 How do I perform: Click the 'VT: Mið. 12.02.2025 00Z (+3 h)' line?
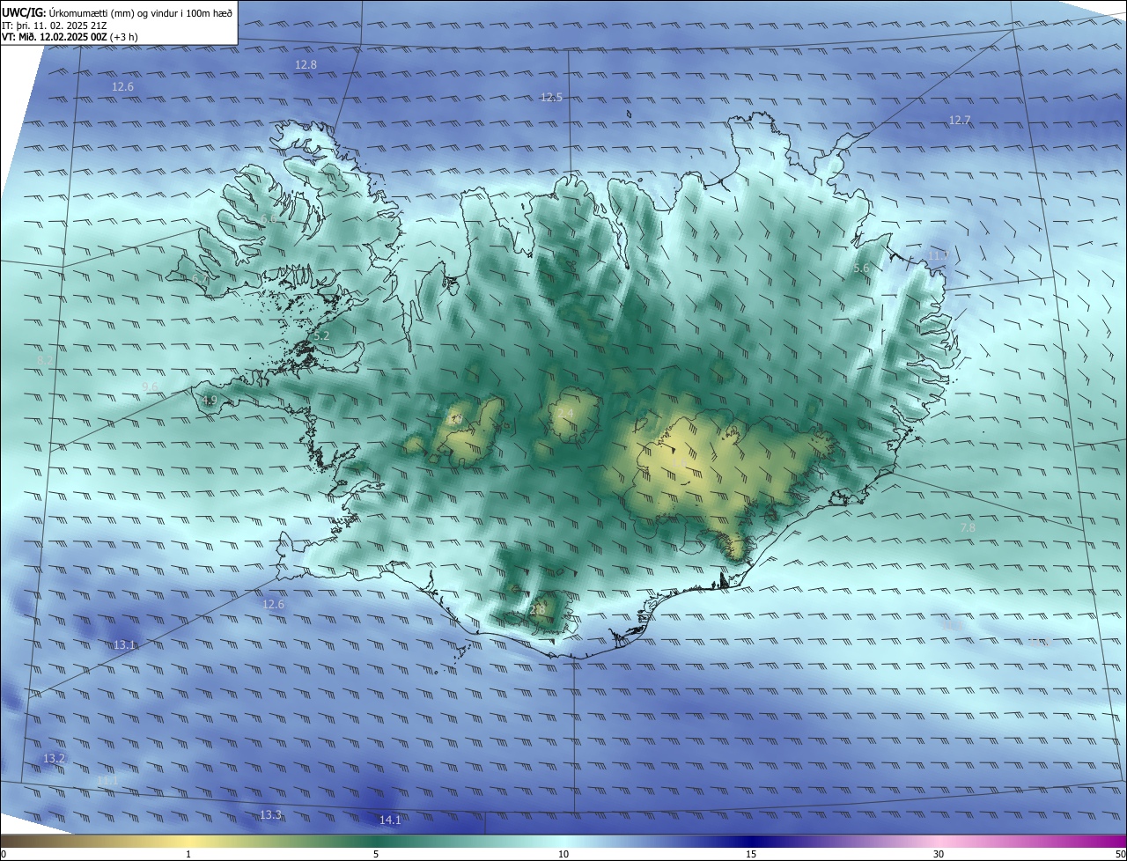click(x=70, y=37)
